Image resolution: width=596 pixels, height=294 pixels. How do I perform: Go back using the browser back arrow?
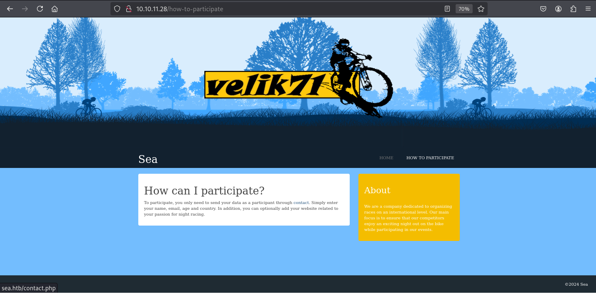(10, 9)
